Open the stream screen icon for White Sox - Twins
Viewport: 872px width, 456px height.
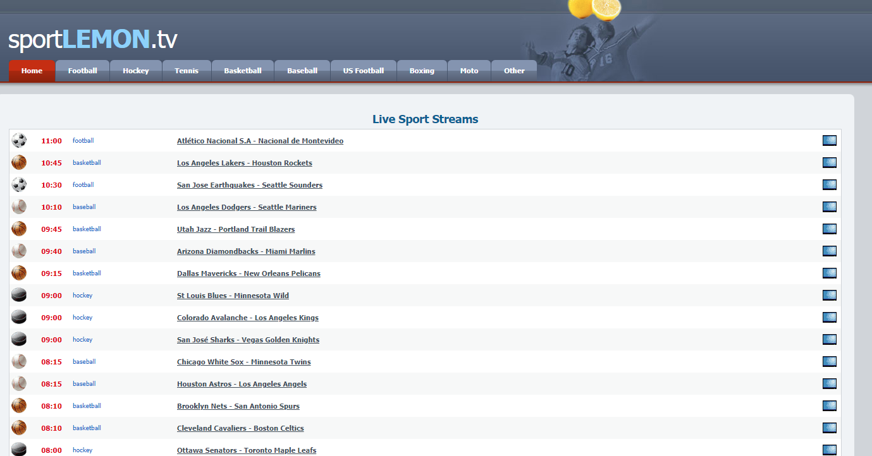830,362
